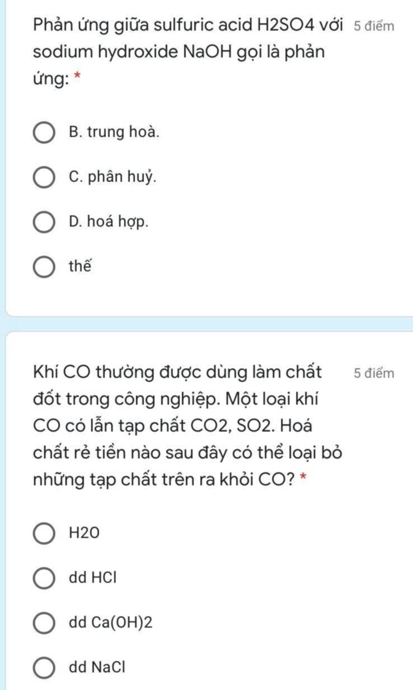This screenshot has width=413, height=690.
Task: Click the 'dd HCl' option label
Action: 93,578
